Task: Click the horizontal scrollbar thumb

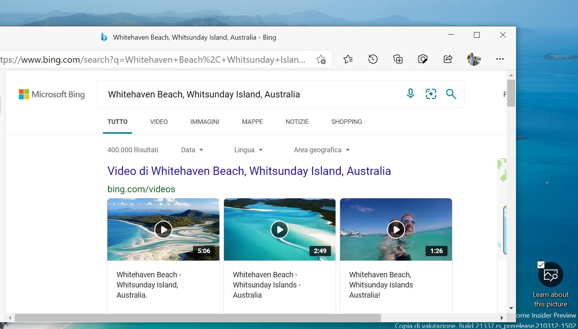Action: click(x=197, y=318)
